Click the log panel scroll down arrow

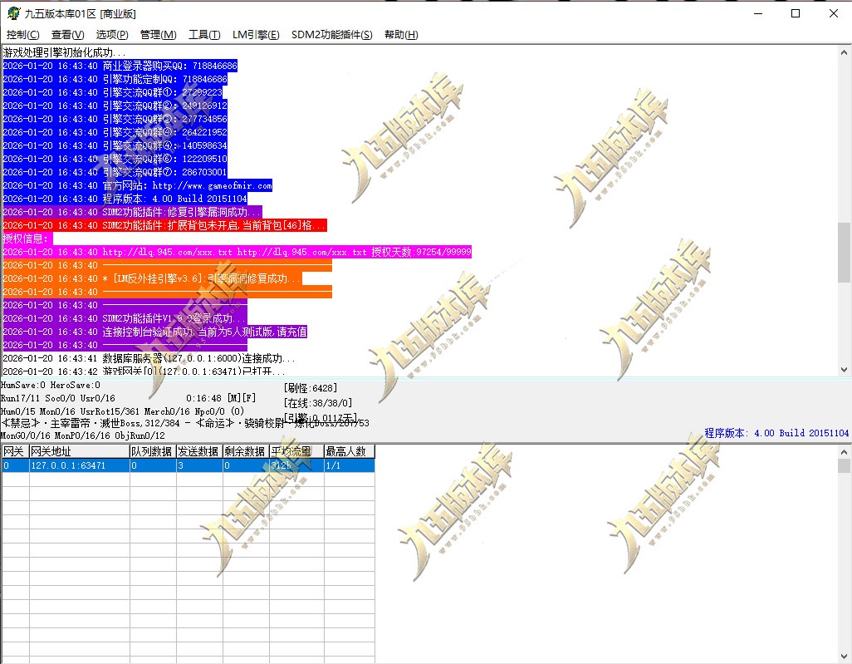844,370
